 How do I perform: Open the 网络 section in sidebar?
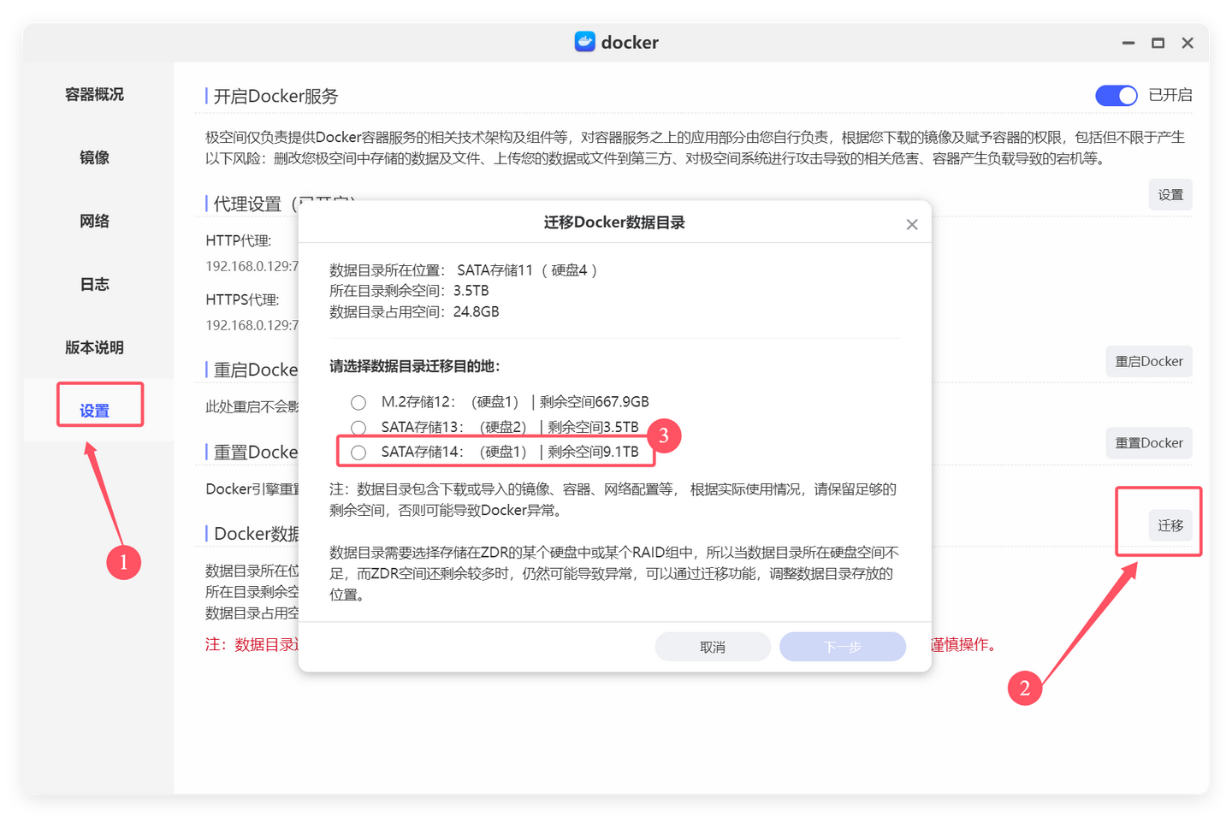94,220
